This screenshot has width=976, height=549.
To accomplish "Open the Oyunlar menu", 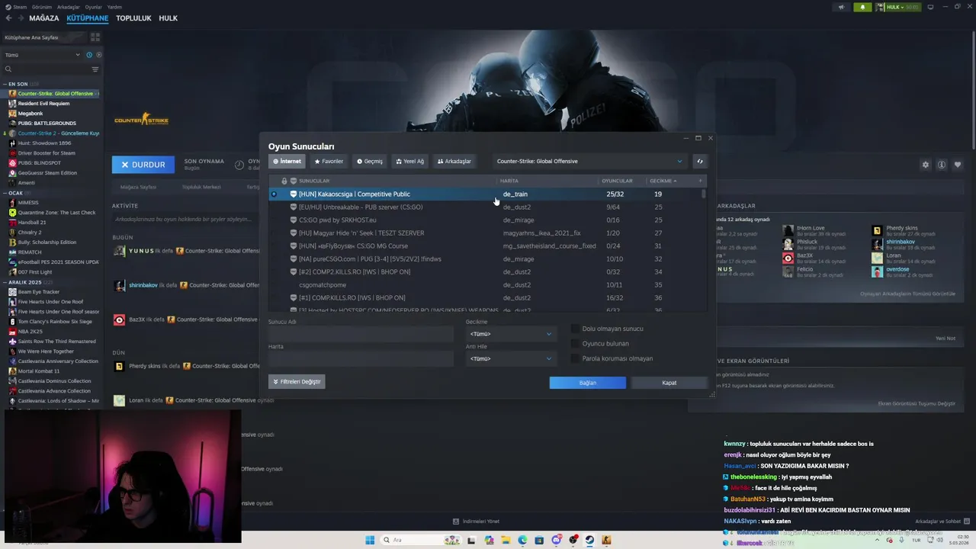I will (x=93, y=7).
